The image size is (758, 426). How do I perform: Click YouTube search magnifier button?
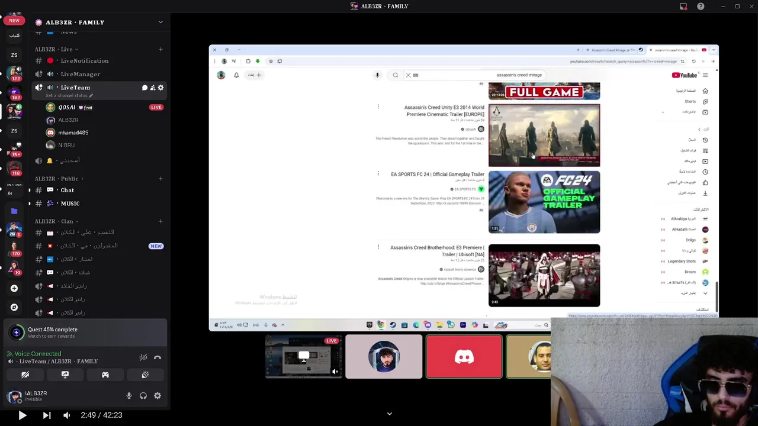[x=396, y=75]
